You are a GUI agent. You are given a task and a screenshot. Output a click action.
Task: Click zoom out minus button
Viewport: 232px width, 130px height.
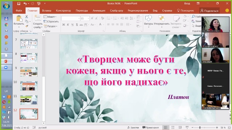tap(192, 127)
